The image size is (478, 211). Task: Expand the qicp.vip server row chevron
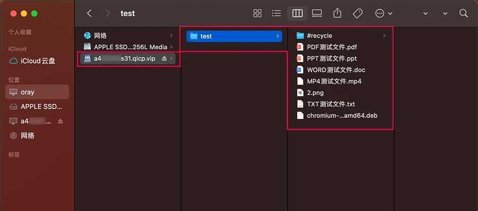172,58
